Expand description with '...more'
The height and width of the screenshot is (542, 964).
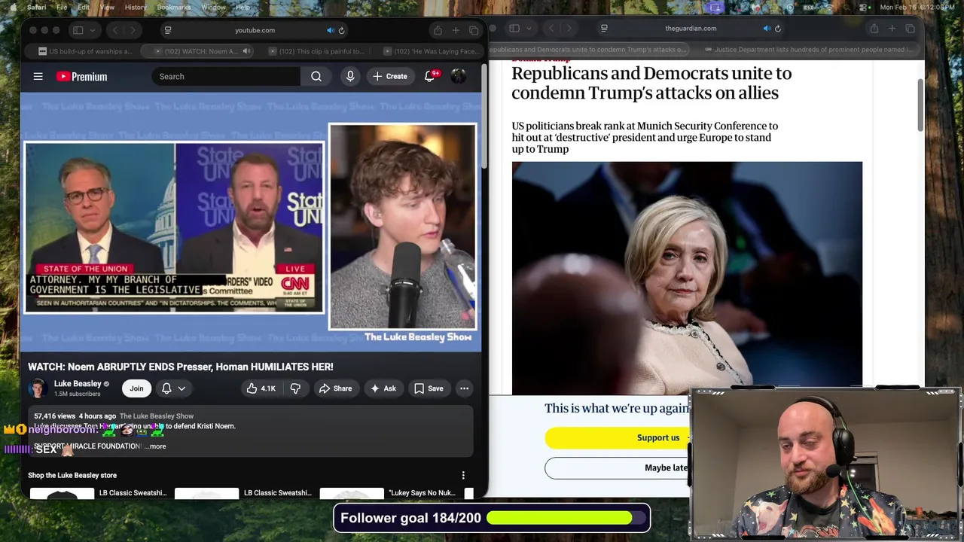(155, 446)
